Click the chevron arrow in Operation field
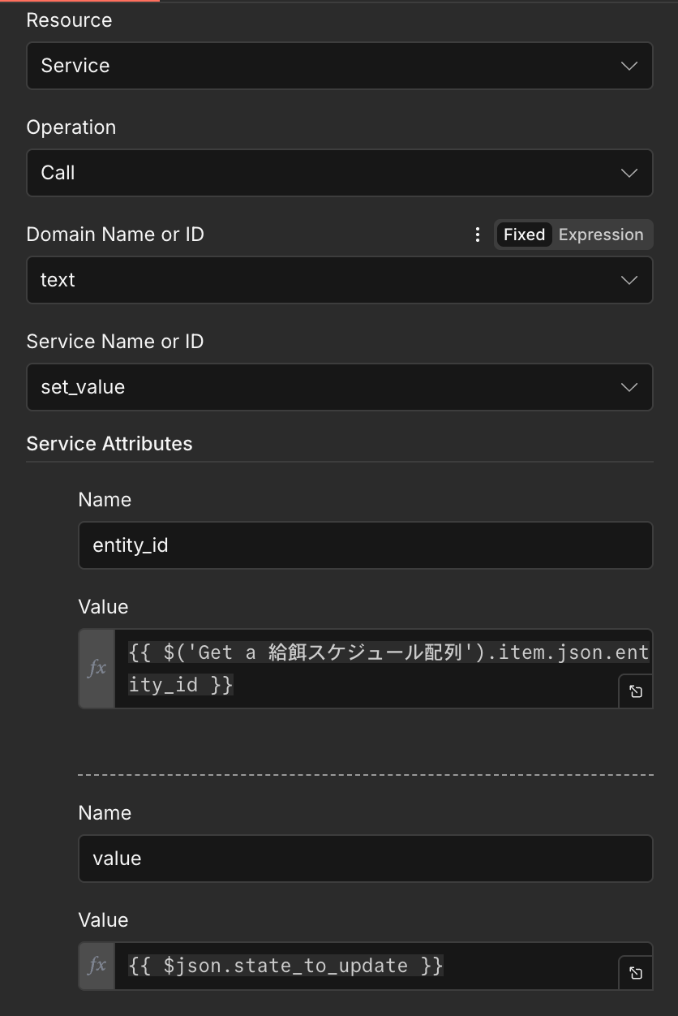Image resolution: width=678 pixels, height=1016 pixels. pyautogui.click(x=629, y=173)
